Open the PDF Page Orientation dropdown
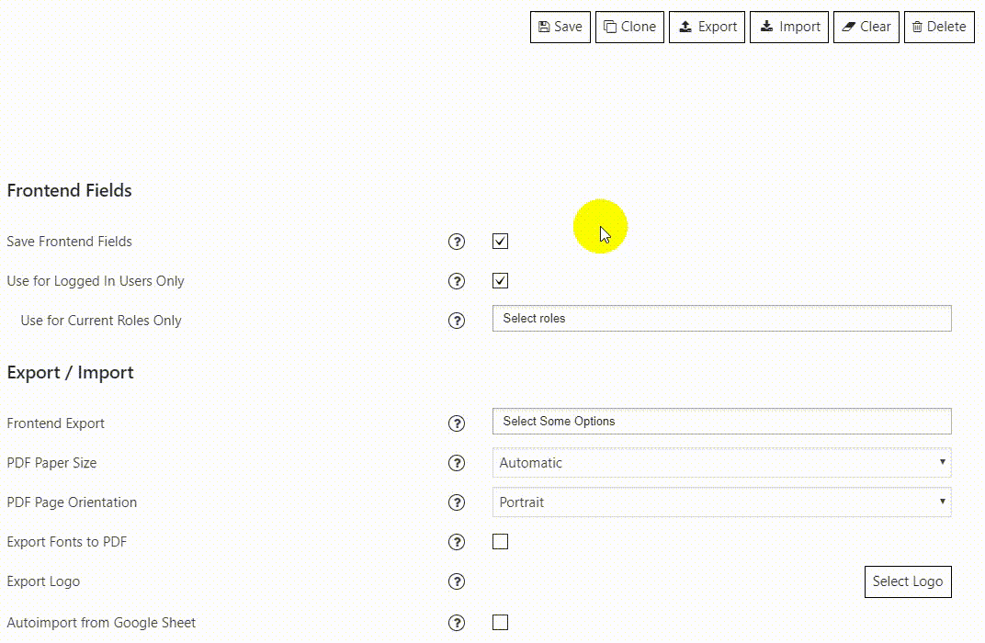This screenshot has width=985, height=643. click(722, 502)
